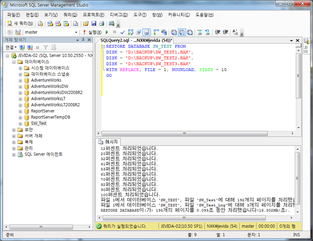Open 쿼리(Q) menu

(x=70, y=15)
